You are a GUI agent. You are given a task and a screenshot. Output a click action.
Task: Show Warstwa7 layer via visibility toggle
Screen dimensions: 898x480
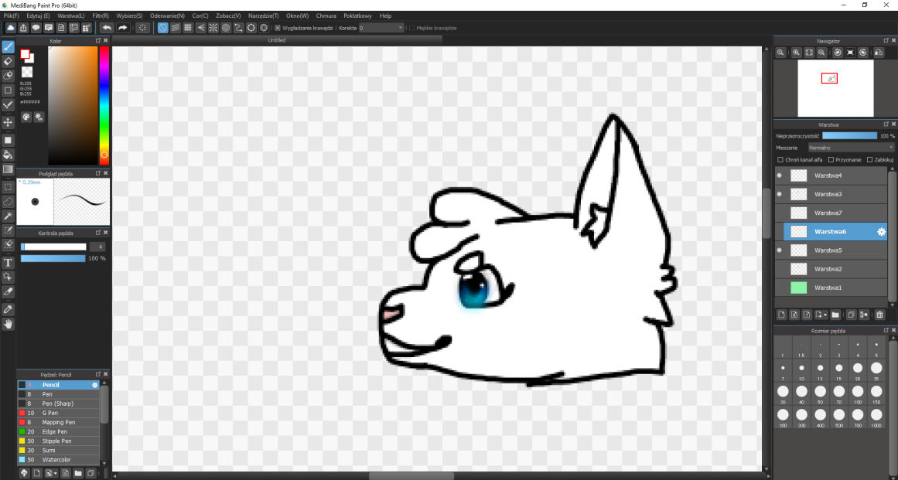779,213
